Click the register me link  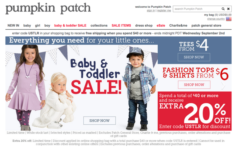click(x=164, y=10)
